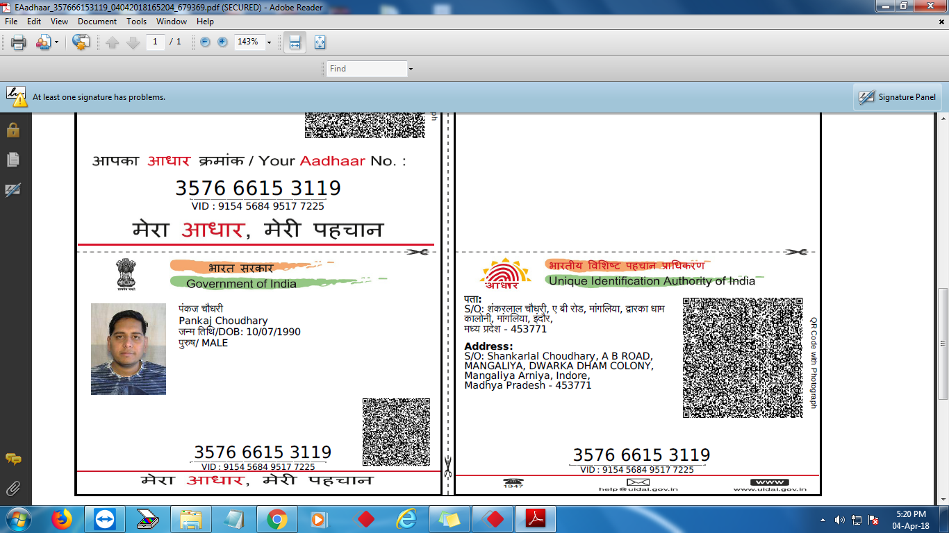The height and width of the screenshot is (533, 949).
Task: Click "At least one signature has problems." message
Action: coord(99,97)
